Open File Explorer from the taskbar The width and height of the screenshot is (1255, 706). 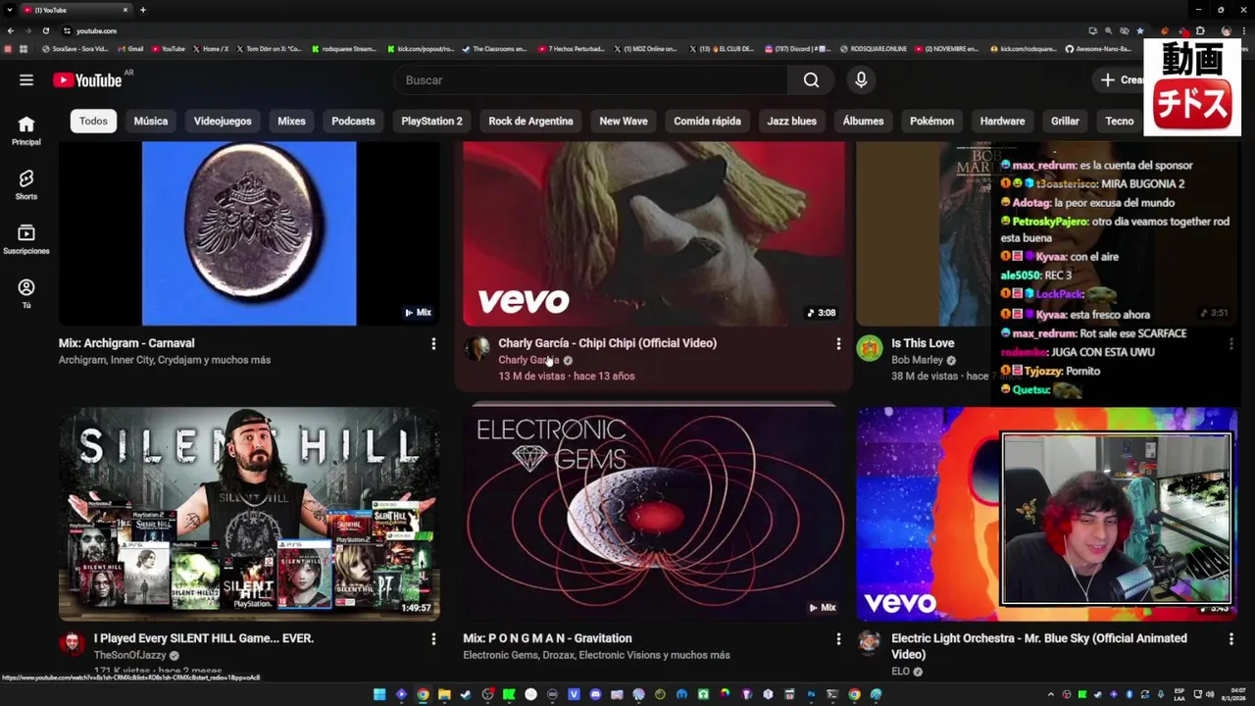click(x=444, y=694)
